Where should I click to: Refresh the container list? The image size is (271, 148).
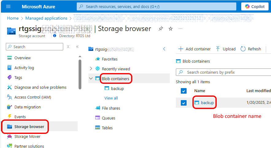coord(251,49)
